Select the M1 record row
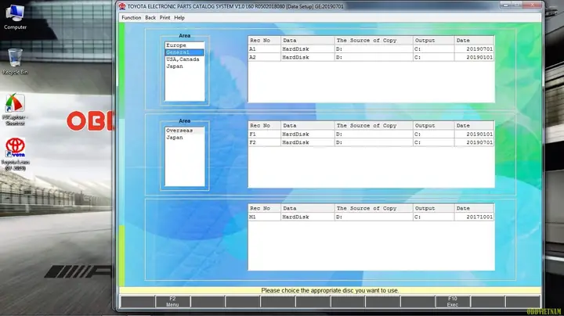 371,217
